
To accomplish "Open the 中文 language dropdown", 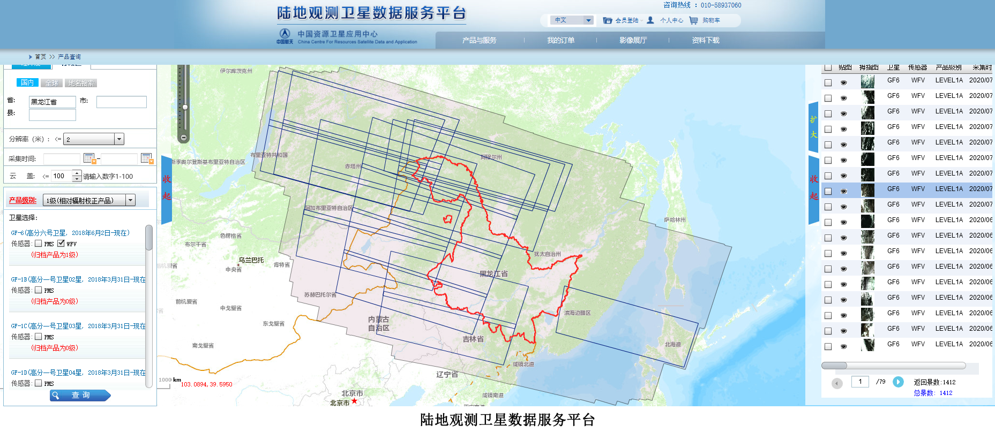I will coord(588,20).
